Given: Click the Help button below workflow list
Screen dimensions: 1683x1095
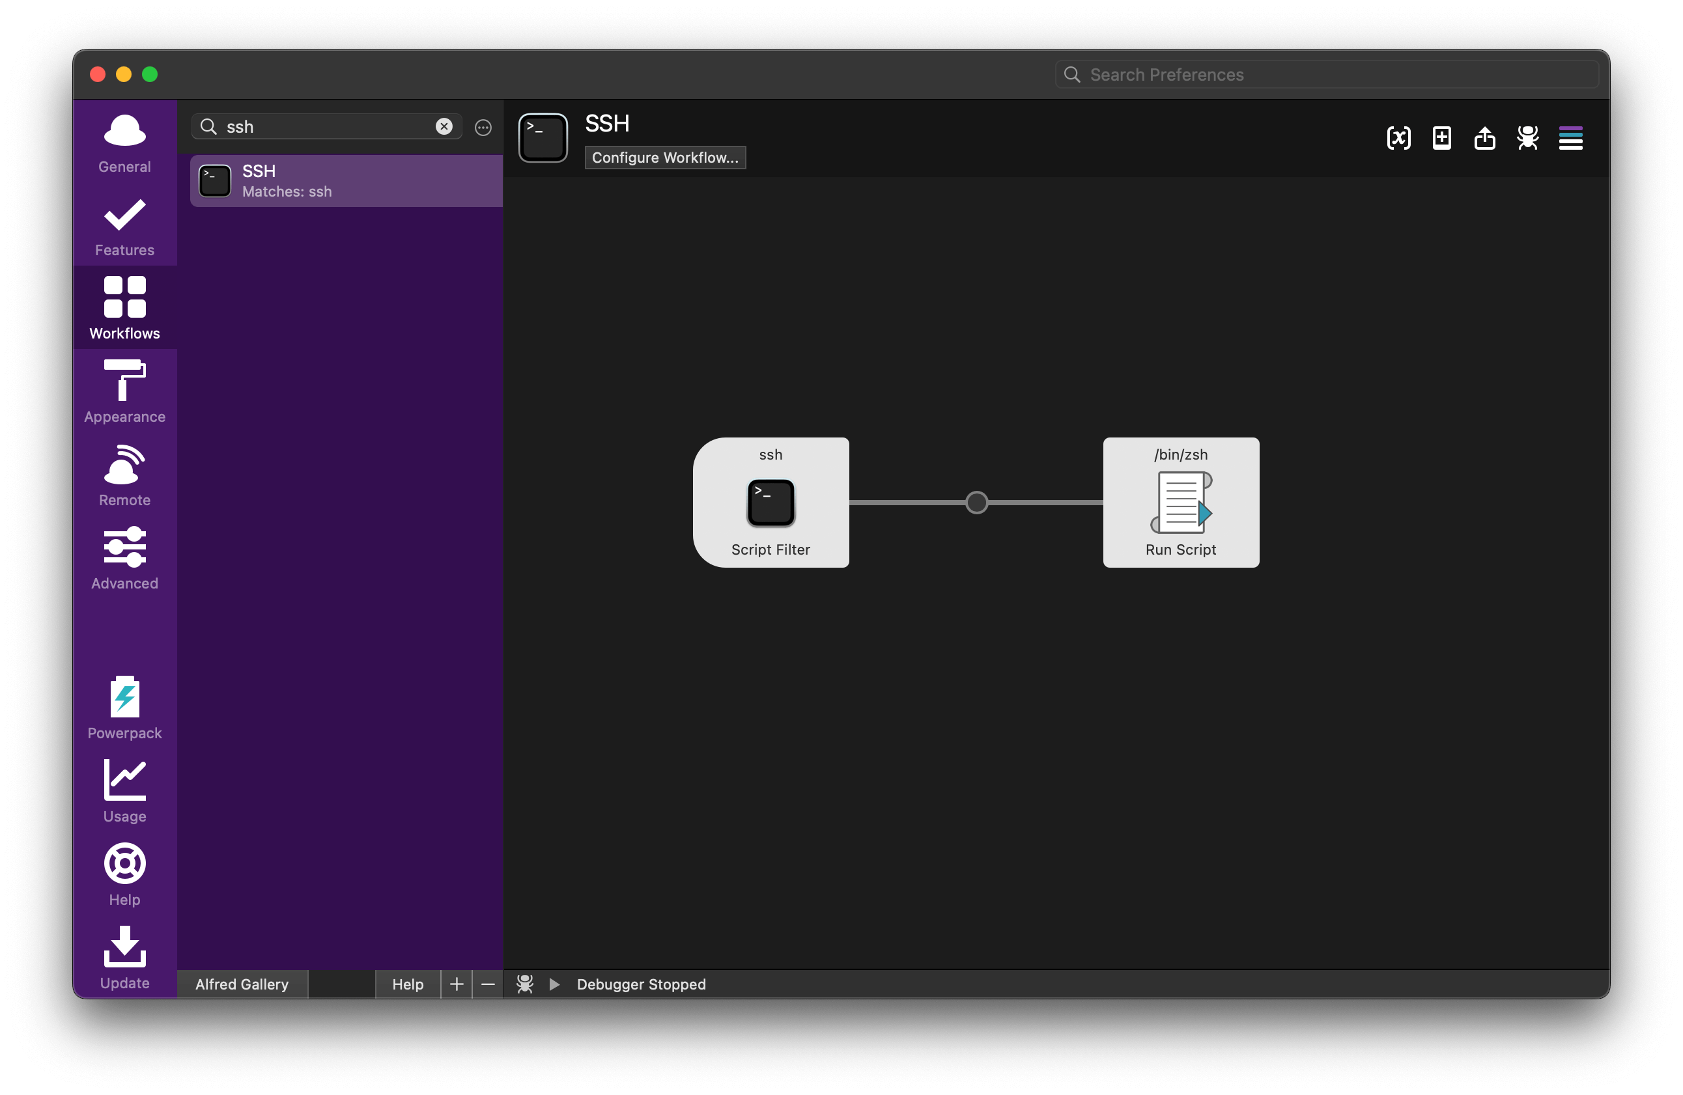Looking at the screenshot, I should (x=407, y=984).
